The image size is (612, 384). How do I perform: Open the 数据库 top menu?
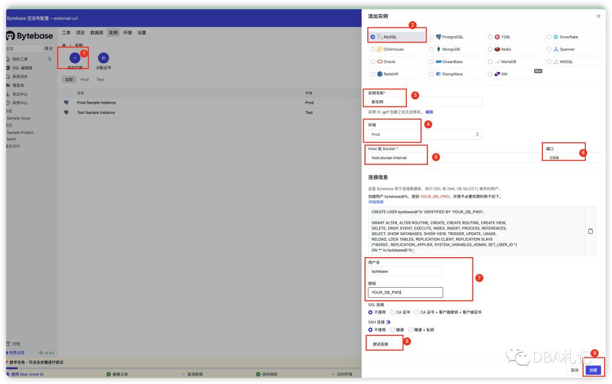(97, 33)
